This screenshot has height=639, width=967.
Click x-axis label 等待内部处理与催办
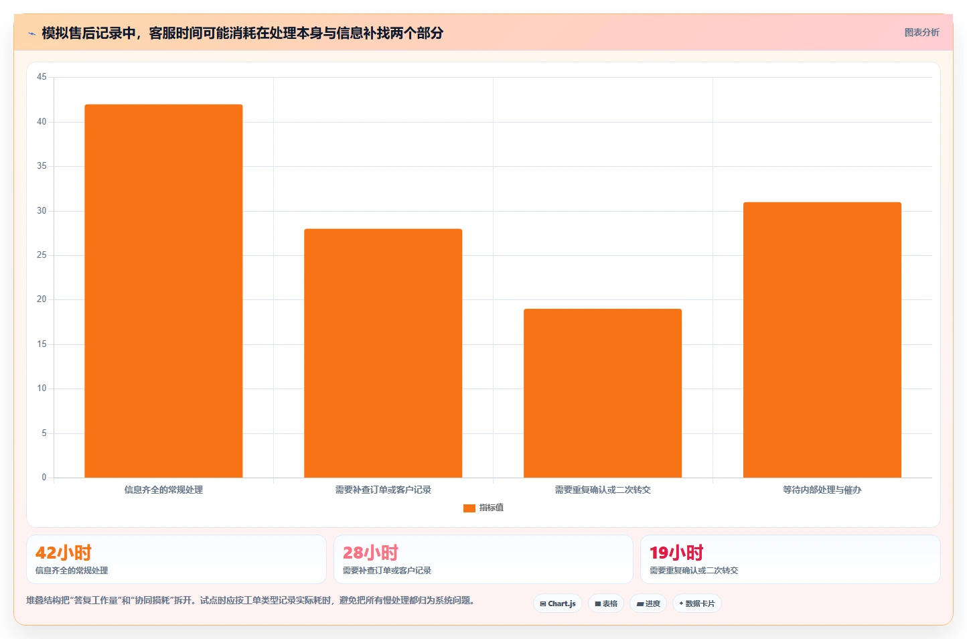tap(822, 490)
